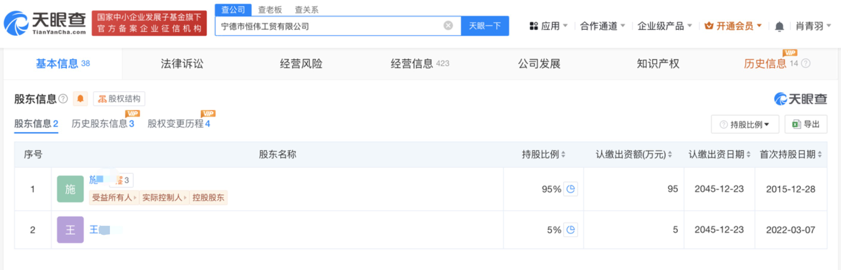Viewport: 841px width, 270px height.
Task: Open the 公司发展 tab
Action: tap(539, 64)
